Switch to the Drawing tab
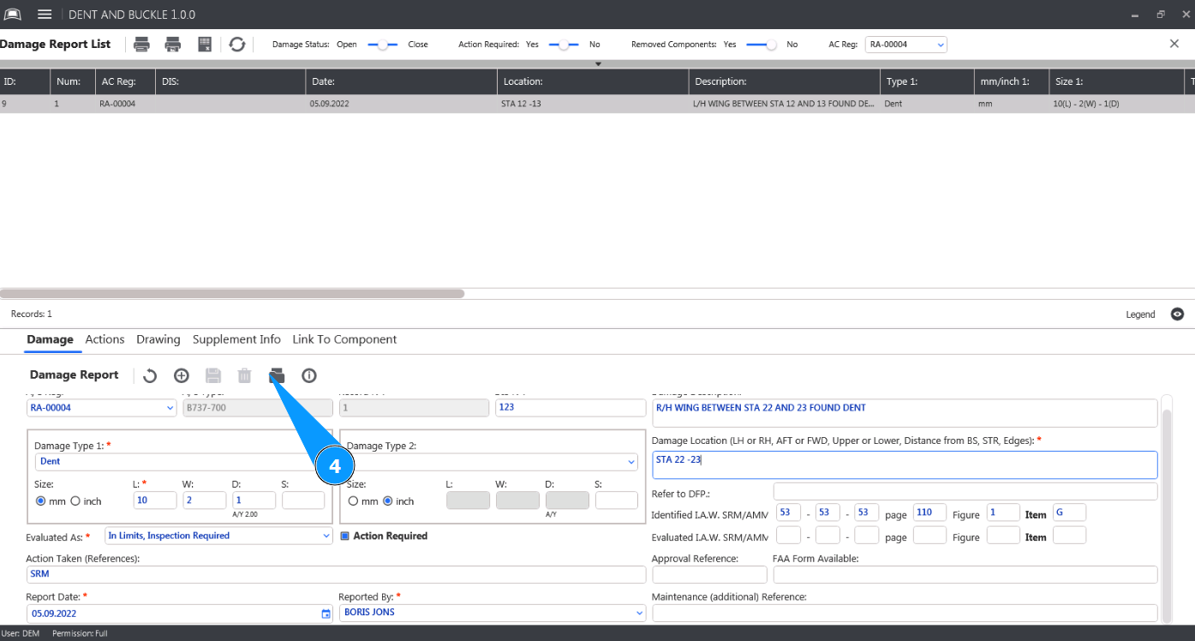Viewport: 1195px width, 641px height. click(x=158, y=339)
